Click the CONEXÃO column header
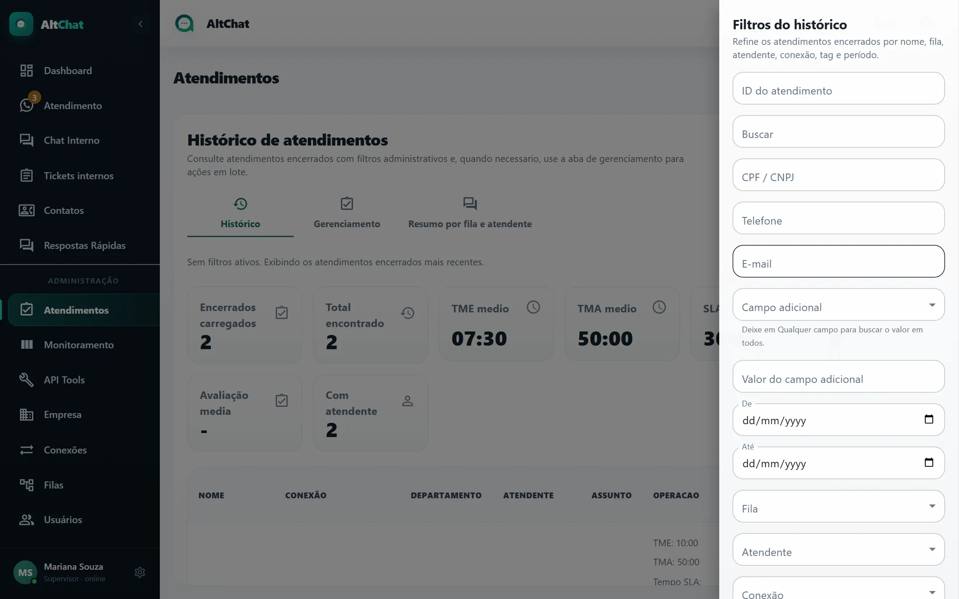 tap(305, 495)
